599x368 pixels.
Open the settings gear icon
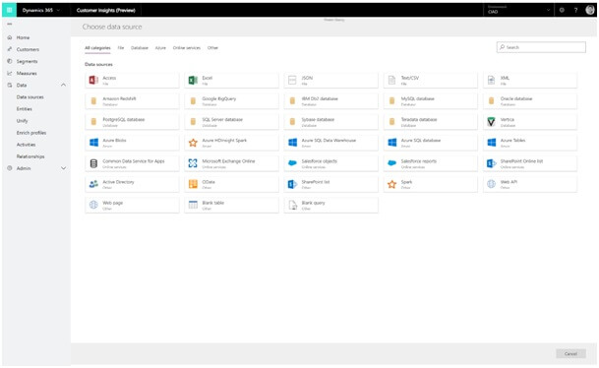point(562,10)
